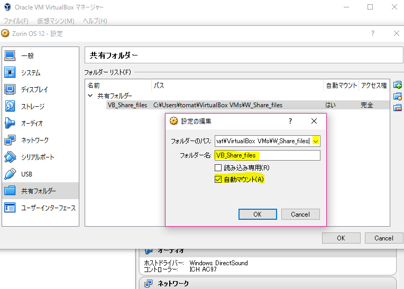Collapse the 共有フォルダー tree node
The height and width of the screenshot is (289, 404).
pyautogui.click(x=90, y=96)
